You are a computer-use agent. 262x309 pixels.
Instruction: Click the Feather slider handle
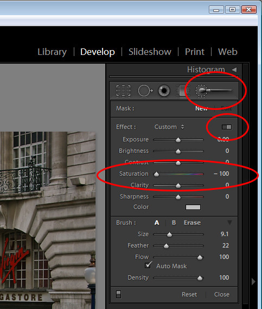166,246
